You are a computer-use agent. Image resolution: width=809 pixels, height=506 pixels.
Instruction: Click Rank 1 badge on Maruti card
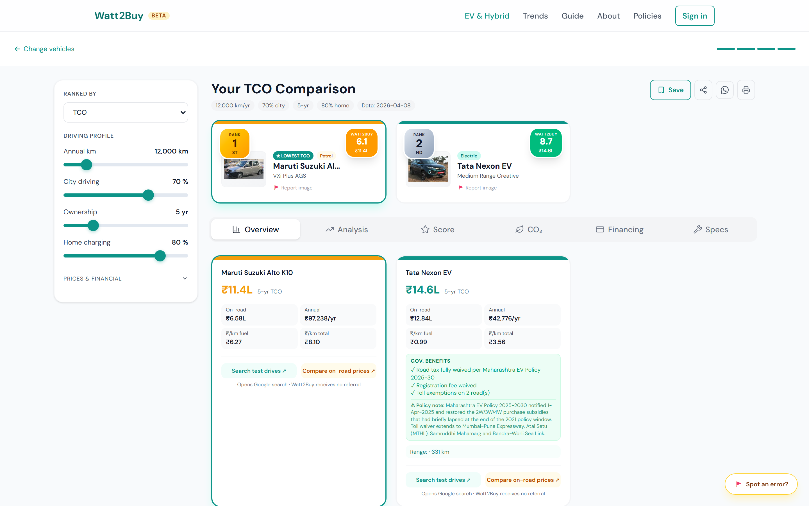click(235, 143)
